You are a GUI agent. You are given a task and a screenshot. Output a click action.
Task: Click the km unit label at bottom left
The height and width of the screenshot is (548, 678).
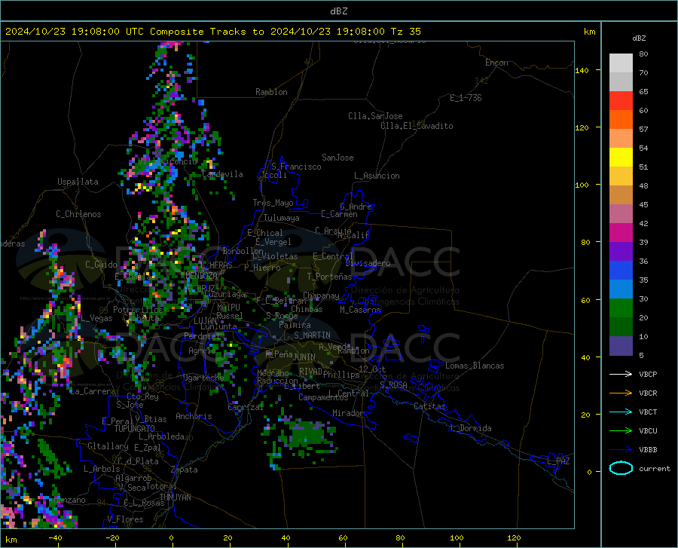point(11,540)
